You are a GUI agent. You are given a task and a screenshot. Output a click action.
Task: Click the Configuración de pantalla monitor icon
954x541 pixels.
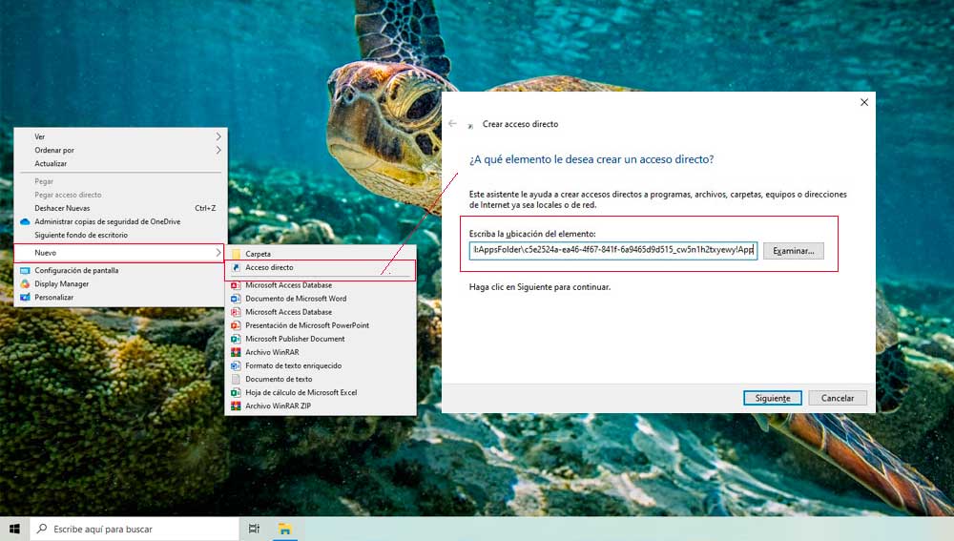25,270
